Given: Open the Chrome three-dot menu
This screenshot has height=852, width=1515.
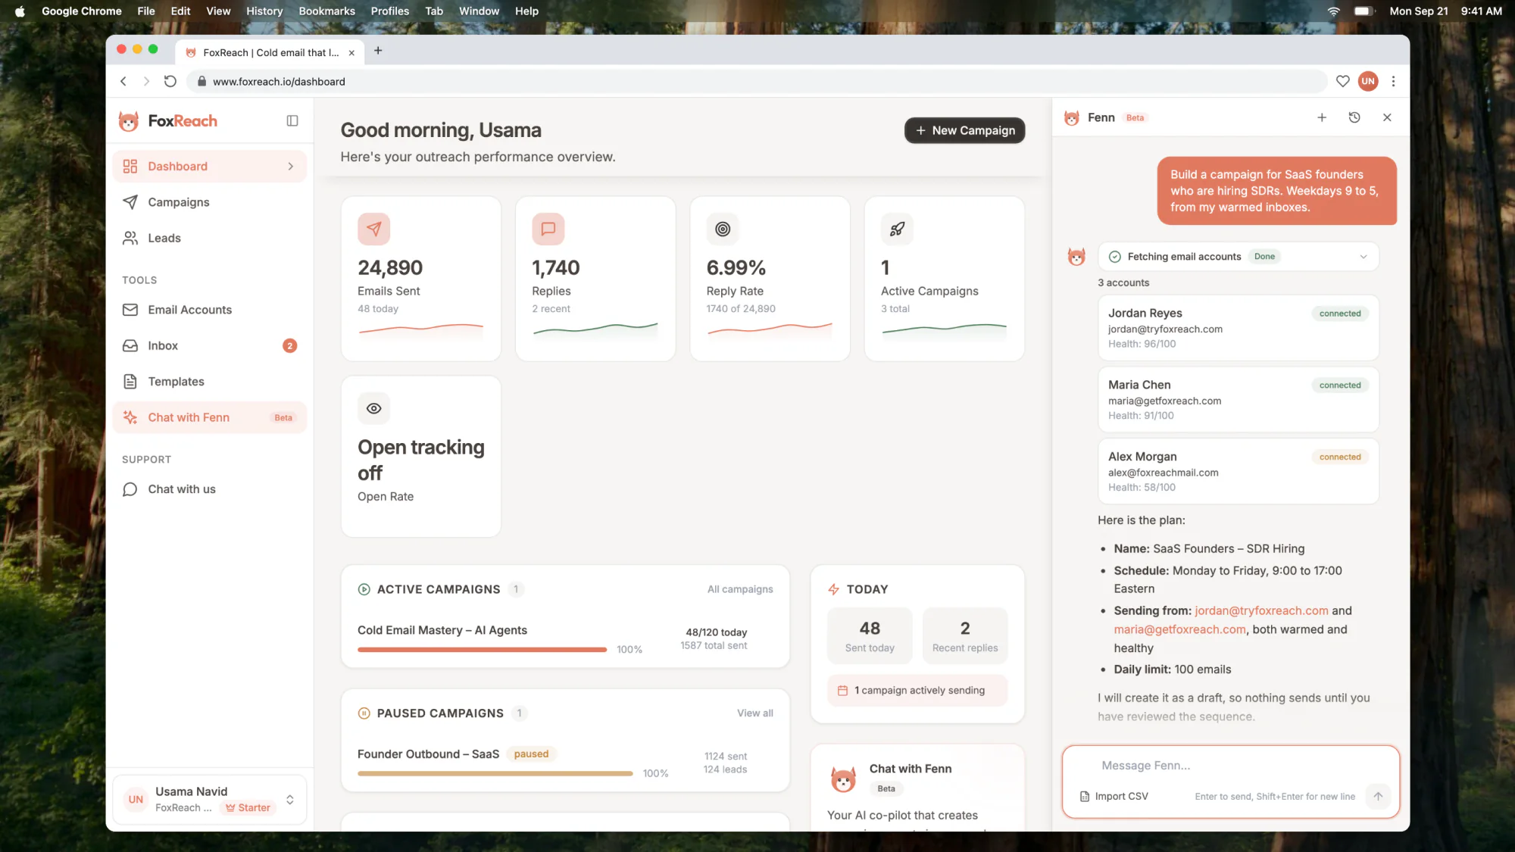Looking at the screenshot, I should pos(1393,82).
